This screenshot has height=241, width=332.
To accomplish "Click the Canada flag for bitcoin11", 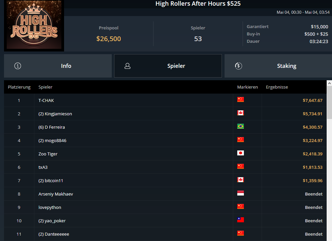I will [241, 180].
